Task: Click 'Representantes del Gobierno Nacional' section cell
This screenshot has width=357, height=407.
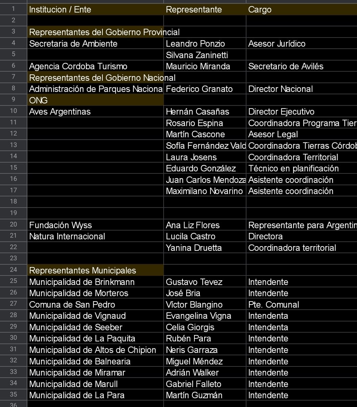Action: (x=95, y=78)
